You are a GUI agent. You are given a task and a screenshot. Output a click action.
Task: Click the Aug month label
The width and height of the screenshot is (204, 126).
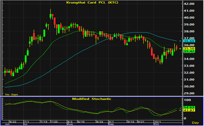coord(69,124)
